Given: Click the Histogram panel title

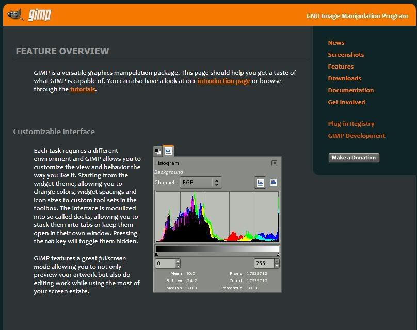Looking at the screenshot, I should tap(167, 163).
